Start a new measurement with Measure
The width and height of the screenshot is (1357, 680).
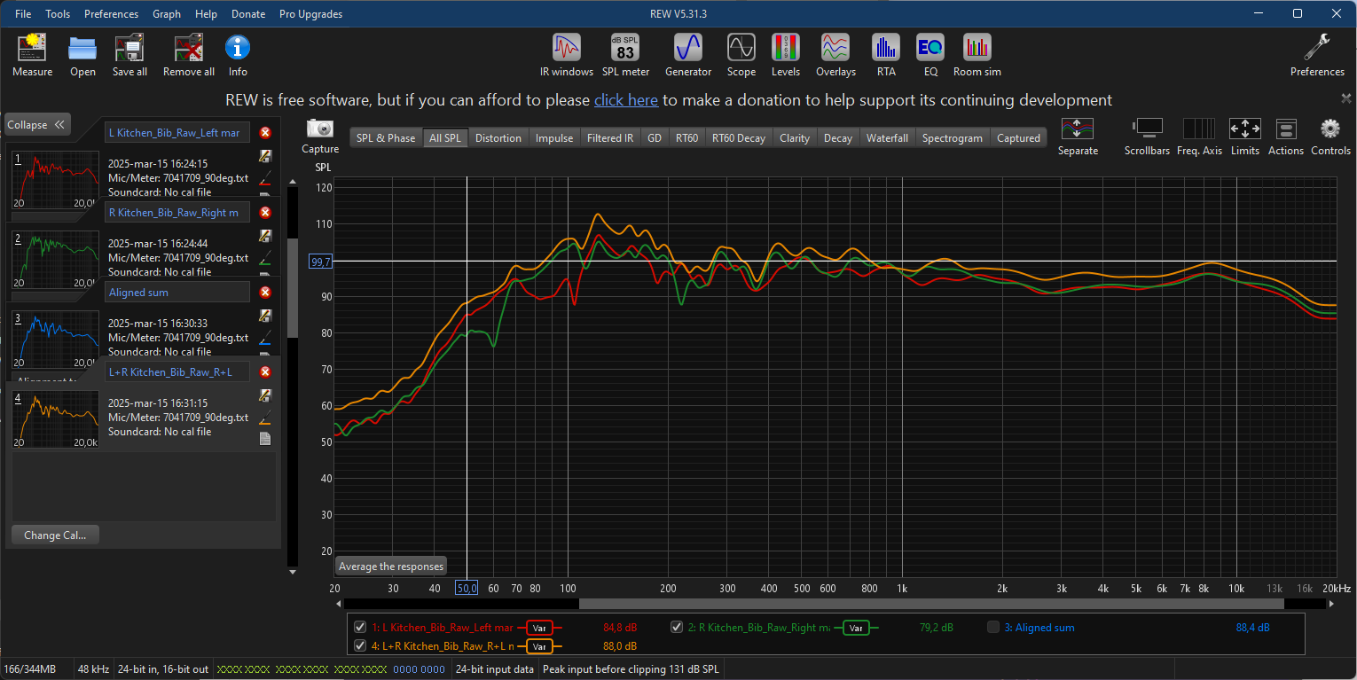click(x=32, y=55)
